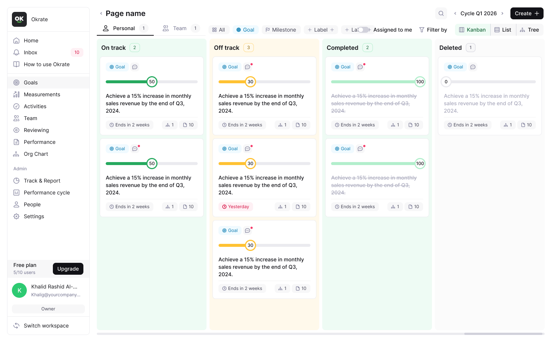Switch to Tree view
Viewport: 551px width, 342px height.
coord(529,30)
